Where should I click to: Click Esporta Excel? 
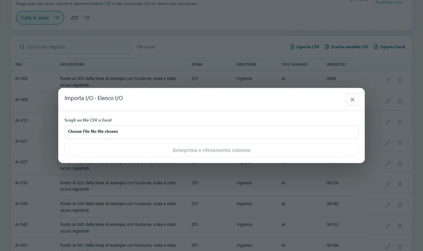(x=389, y=47)
